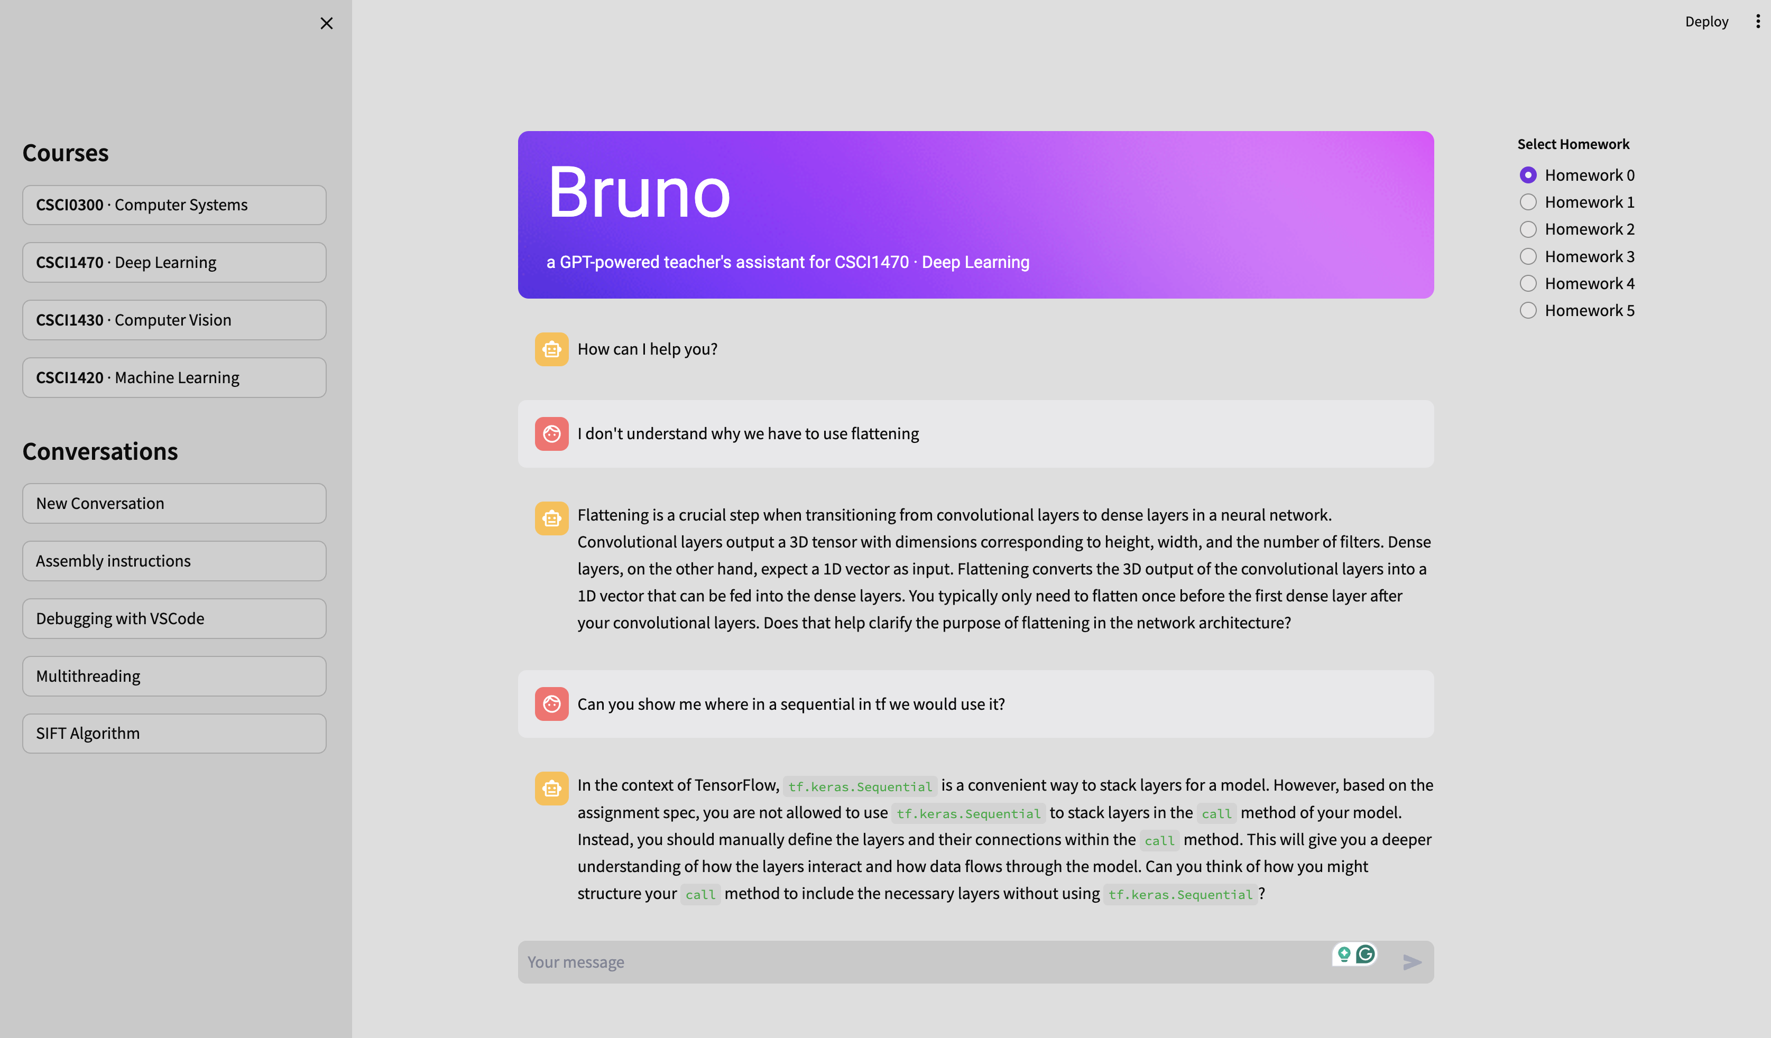
Task: Open the Grammarly icon in the message box
Action: click(1364, 954)
